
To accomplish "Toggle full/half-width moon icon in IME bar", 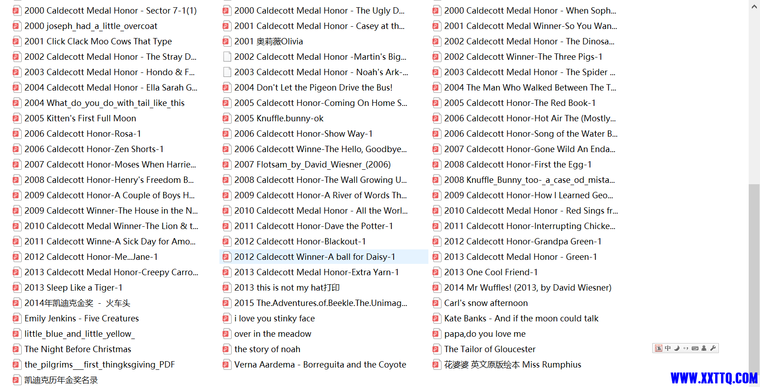I will tap(677, 348).
